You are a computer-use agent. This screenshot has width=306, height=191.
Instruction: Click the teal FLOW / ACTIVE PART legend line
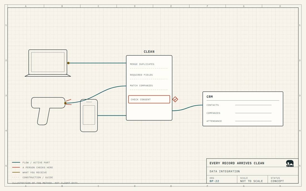click(x=16, y=162)
